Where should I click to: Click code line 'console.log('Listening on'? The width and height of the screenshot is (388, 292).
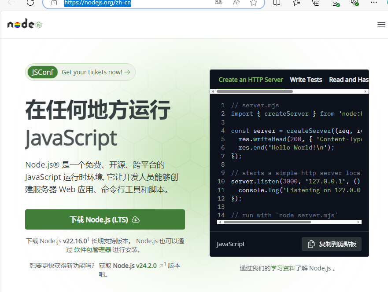[299, 190]
